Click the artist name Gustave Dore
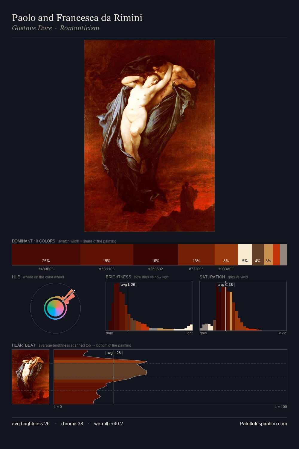 [x=32, y=28]
